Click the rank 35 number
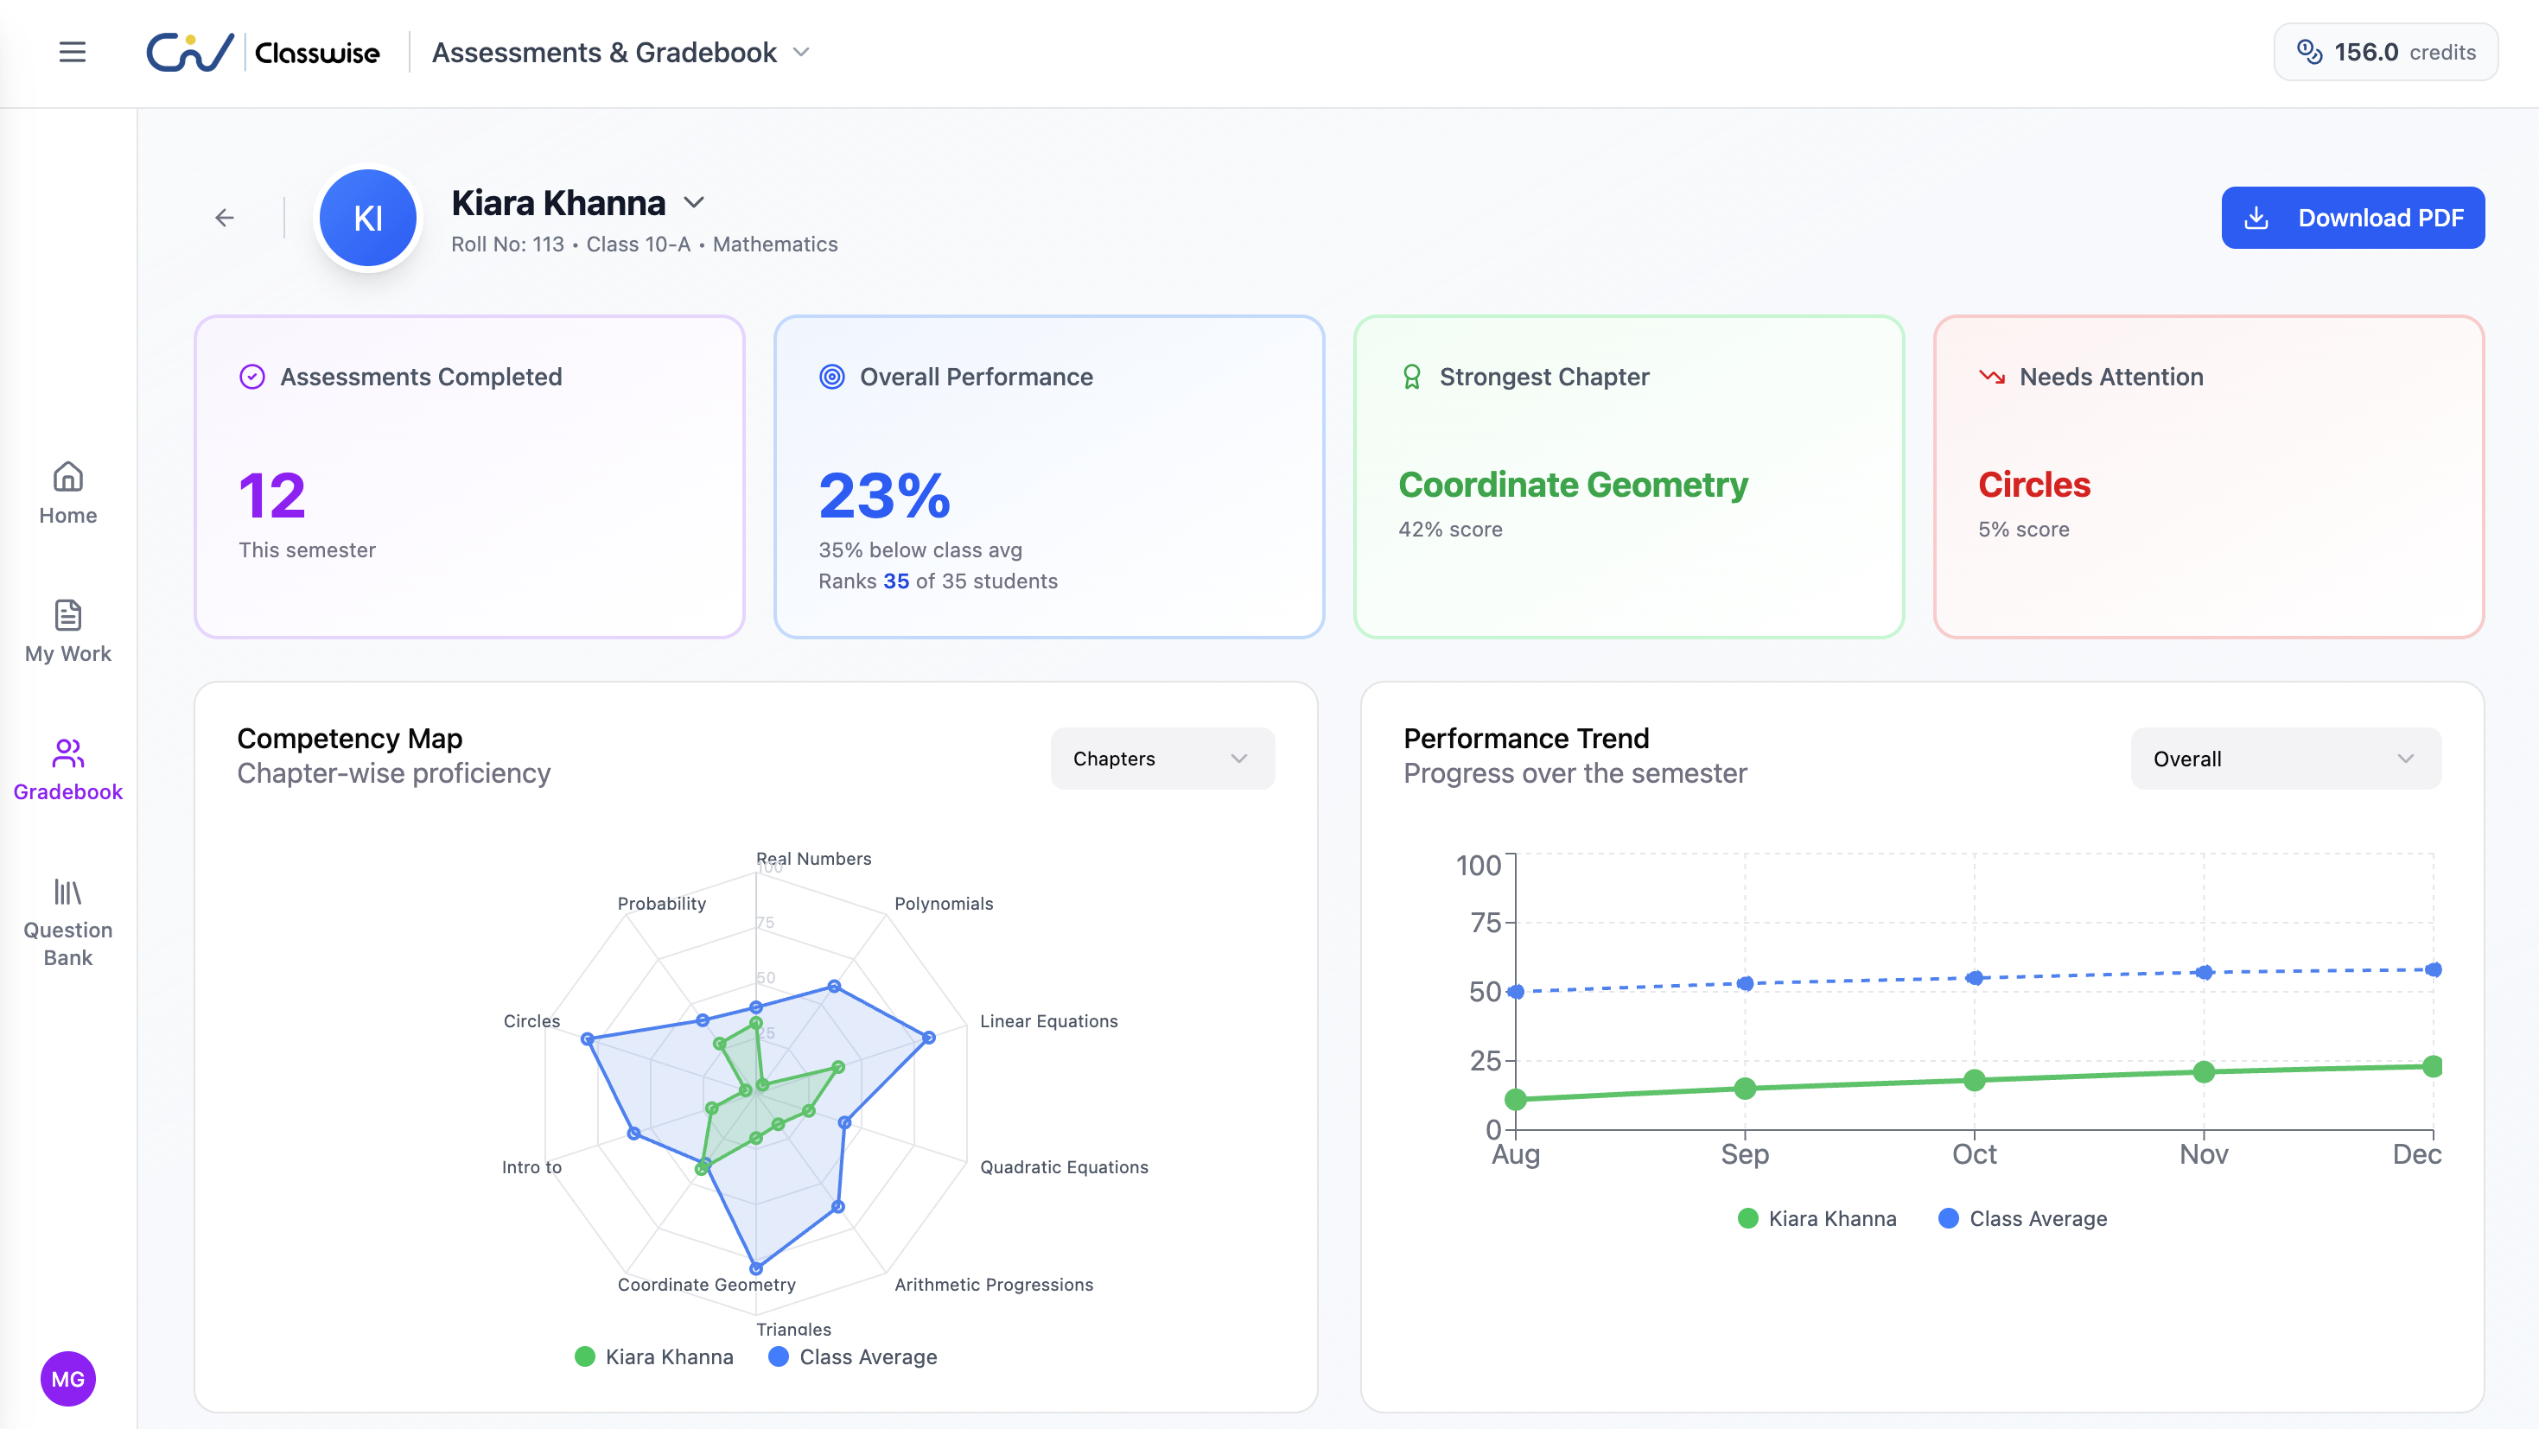 click(896, 581)
